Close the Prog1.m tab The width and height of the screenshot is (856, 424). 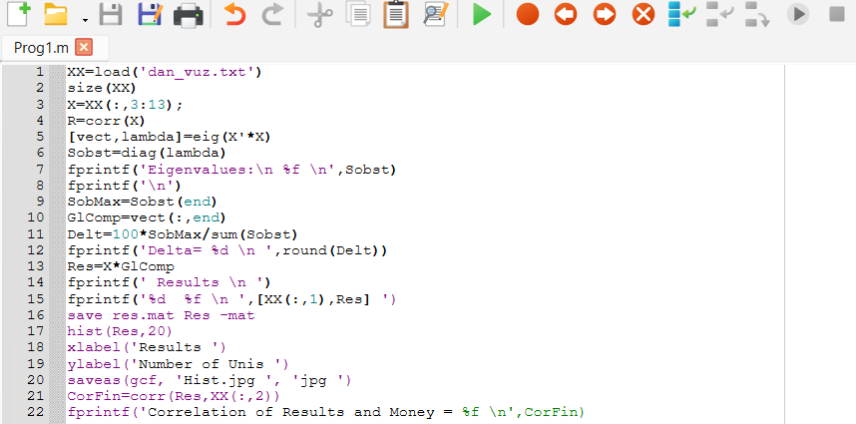(84, 48)
